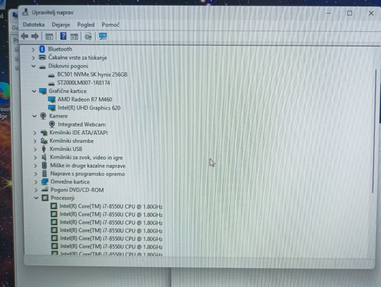Collapse the Diskovni pogoni node
The width and height of the screenshot is (381, 287).
pos(34,67)
